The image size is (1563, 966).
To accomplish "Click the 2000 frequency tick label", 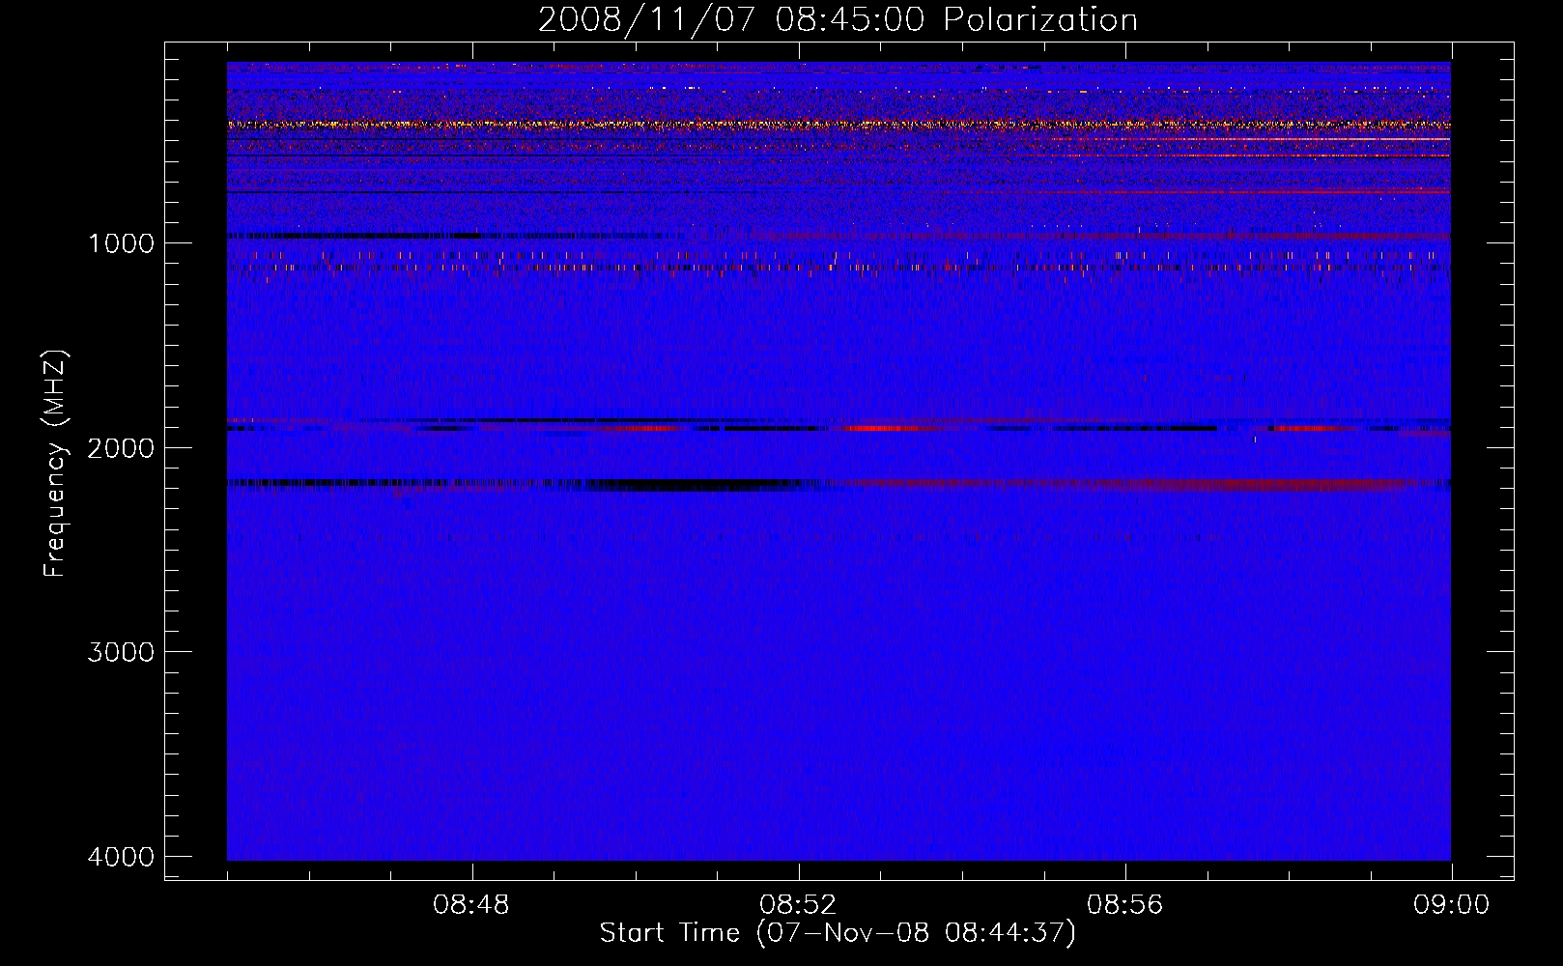I will pyautogui.click(x=121, y=448).
